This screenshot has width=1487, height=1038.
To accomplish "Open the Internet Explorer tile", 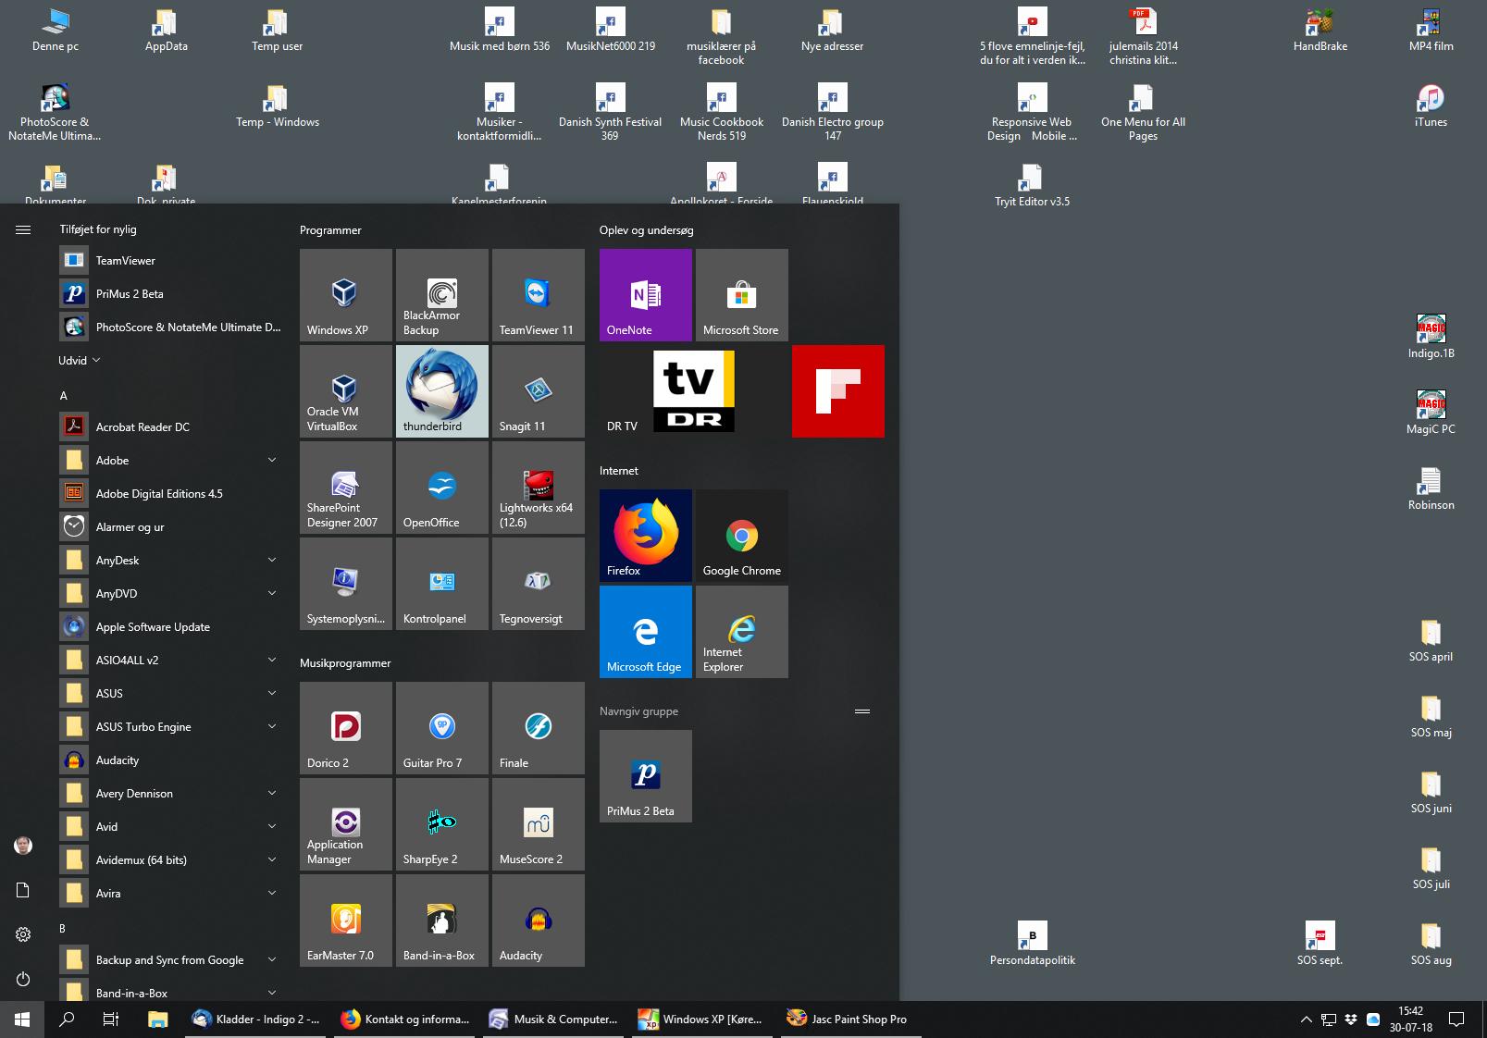I will point(742,632).
